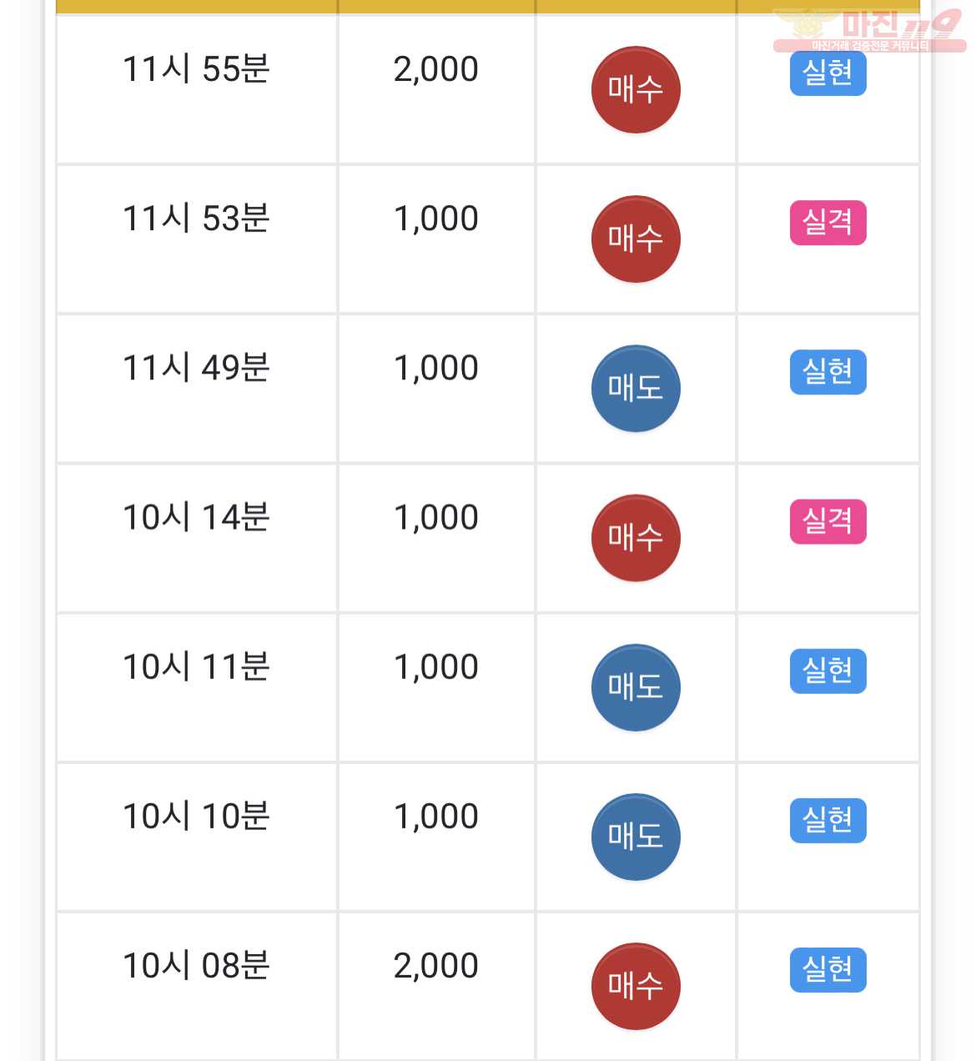
Task: Click the 실격 badge for 10시 14분
Action: pos(828,521)
